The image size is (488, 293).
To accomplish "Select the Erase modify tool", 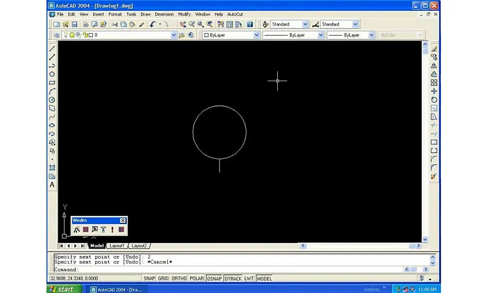I will tap(434, 48).
